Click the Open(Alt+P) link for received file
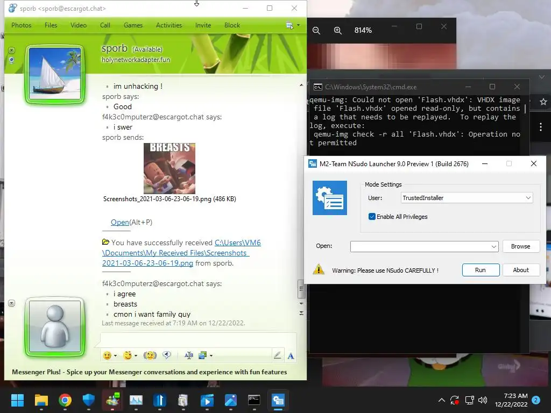Screen dimensions: 551x413 (x=120, y=222)
